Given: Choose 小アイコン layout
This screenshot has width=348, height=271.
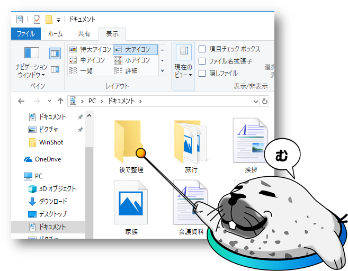Looking at the screenshot, I should (132, 60).
